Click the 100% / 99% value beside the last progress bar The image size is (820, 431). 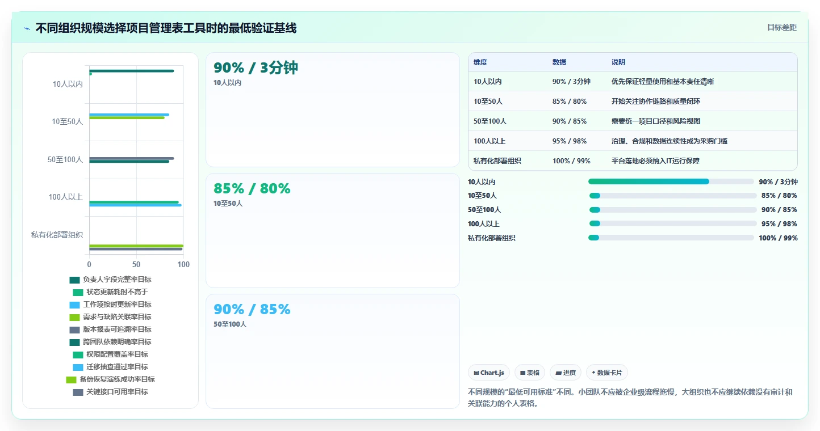(778, 238)
